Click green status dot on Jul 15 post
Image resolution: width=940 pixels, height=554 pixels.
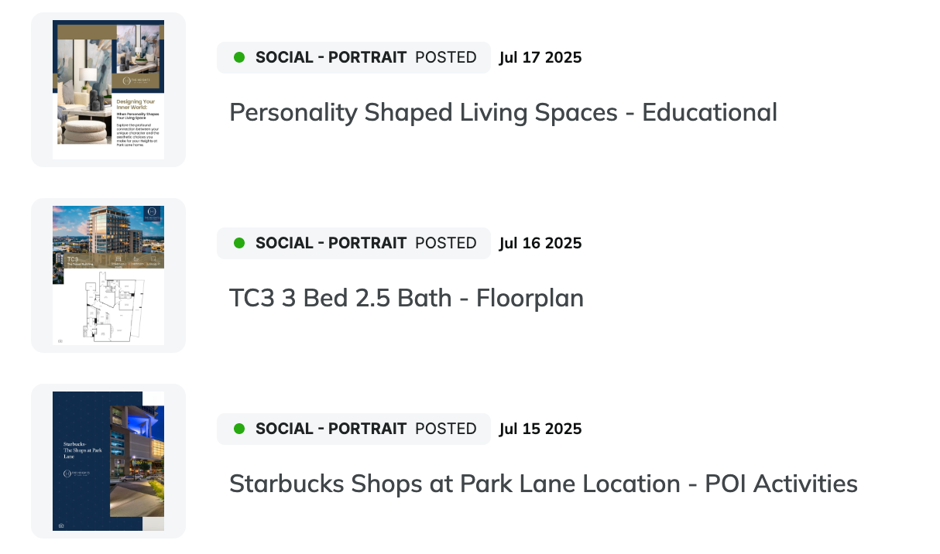coord(239,429)
